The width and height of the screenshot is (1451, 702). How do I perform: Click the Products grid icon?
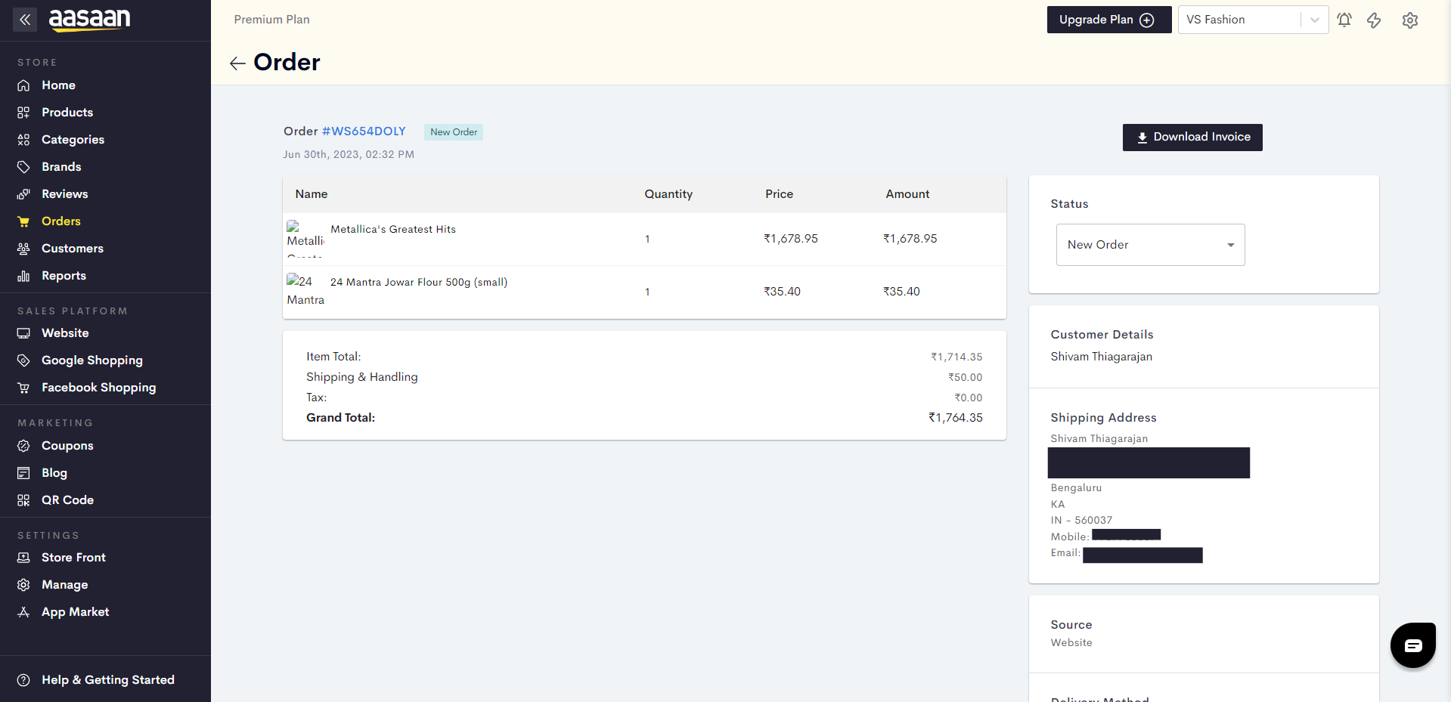(23, 113)
